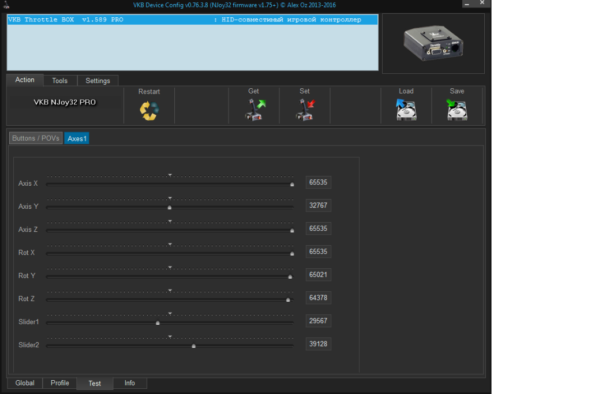Image resolution: width=591 pixels, height=394 pixels.
Task: Select the VKB Throttle BOX device row
Action: 192,20
